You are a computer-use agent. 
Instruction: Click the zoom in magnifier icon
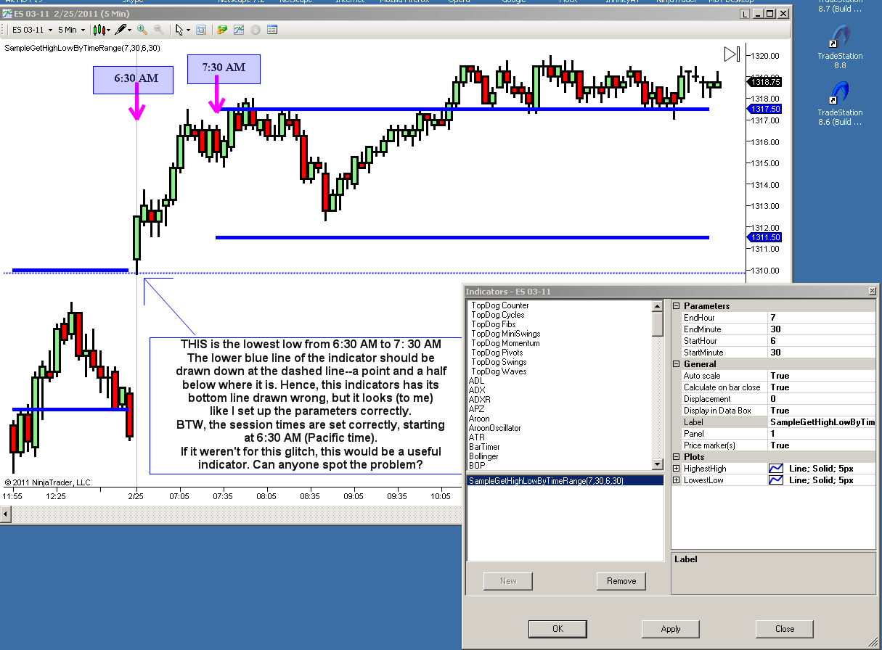(x=142, y=30)
